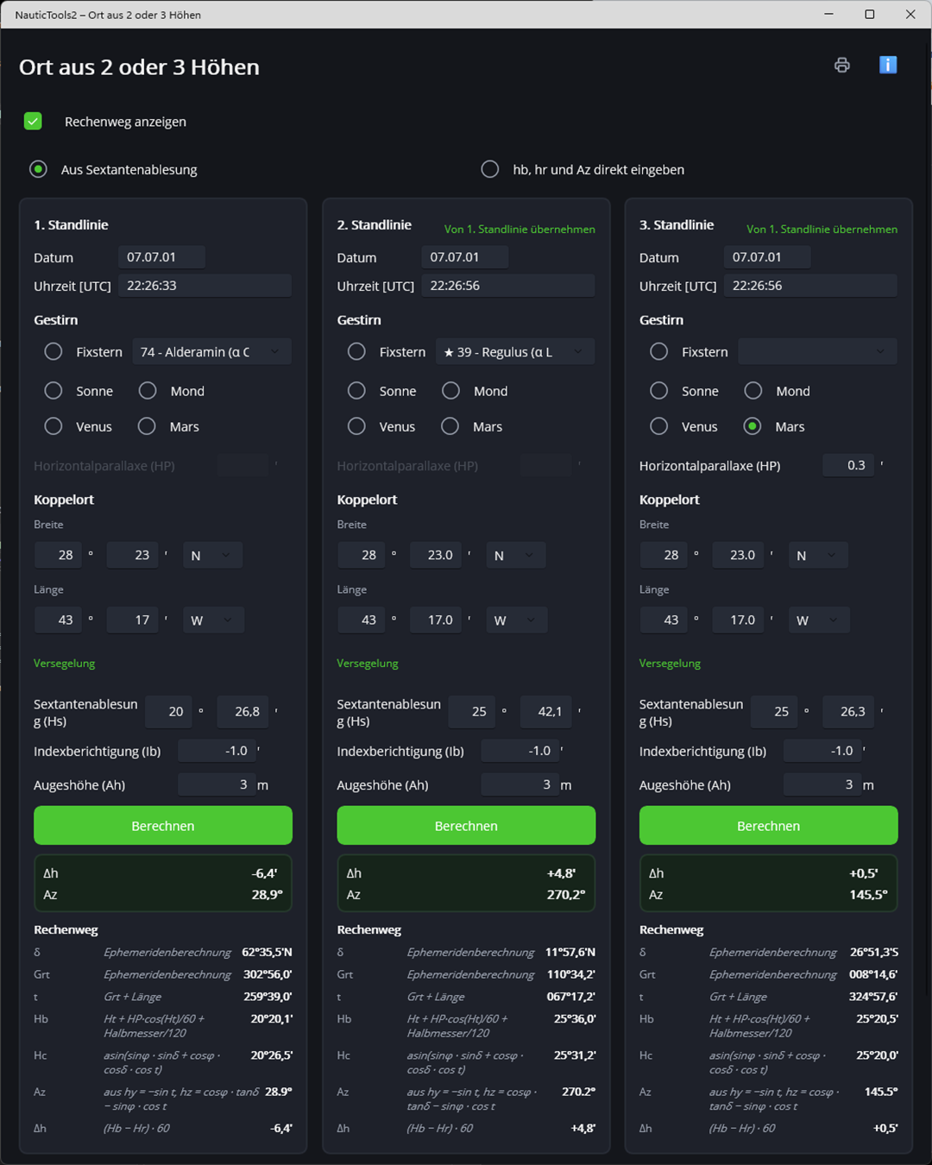Click the Datum field in 1. Standlinie
932x1165 pixels.
161,257
